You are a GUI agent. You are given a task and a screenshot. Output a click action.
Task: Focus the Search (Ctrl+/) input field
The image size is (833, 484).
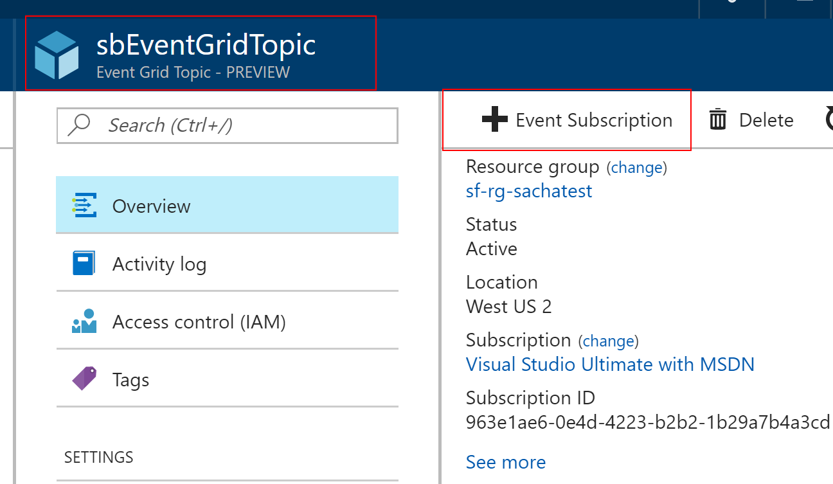(x=228, y=125)
